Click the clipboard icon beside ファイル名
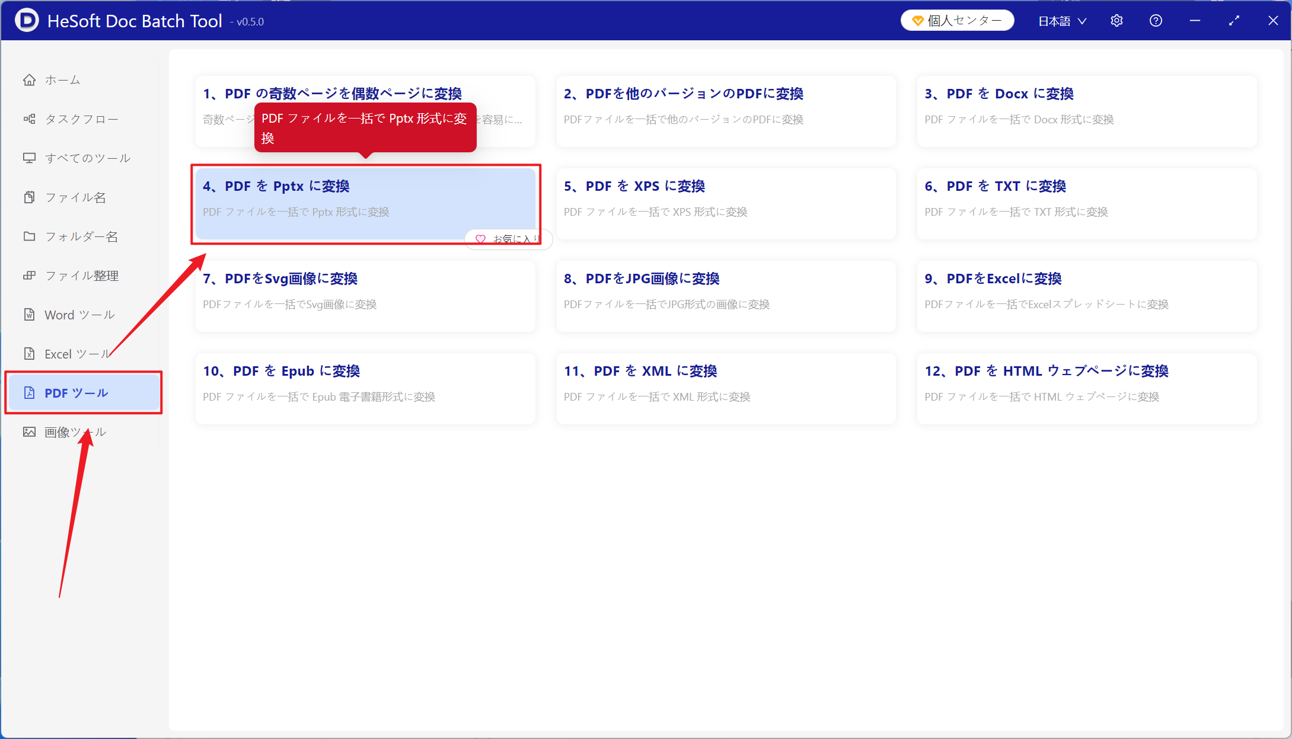The image size is (1292, 739). pyautogui.click(x=29, y=197)
